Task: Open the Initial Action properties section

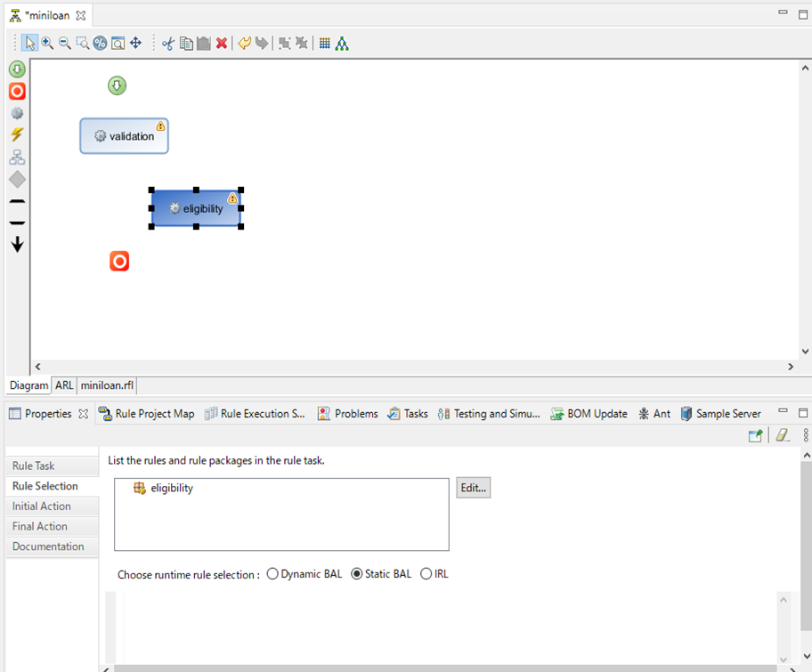Action: pyautogui.click(x=52, y=506)
